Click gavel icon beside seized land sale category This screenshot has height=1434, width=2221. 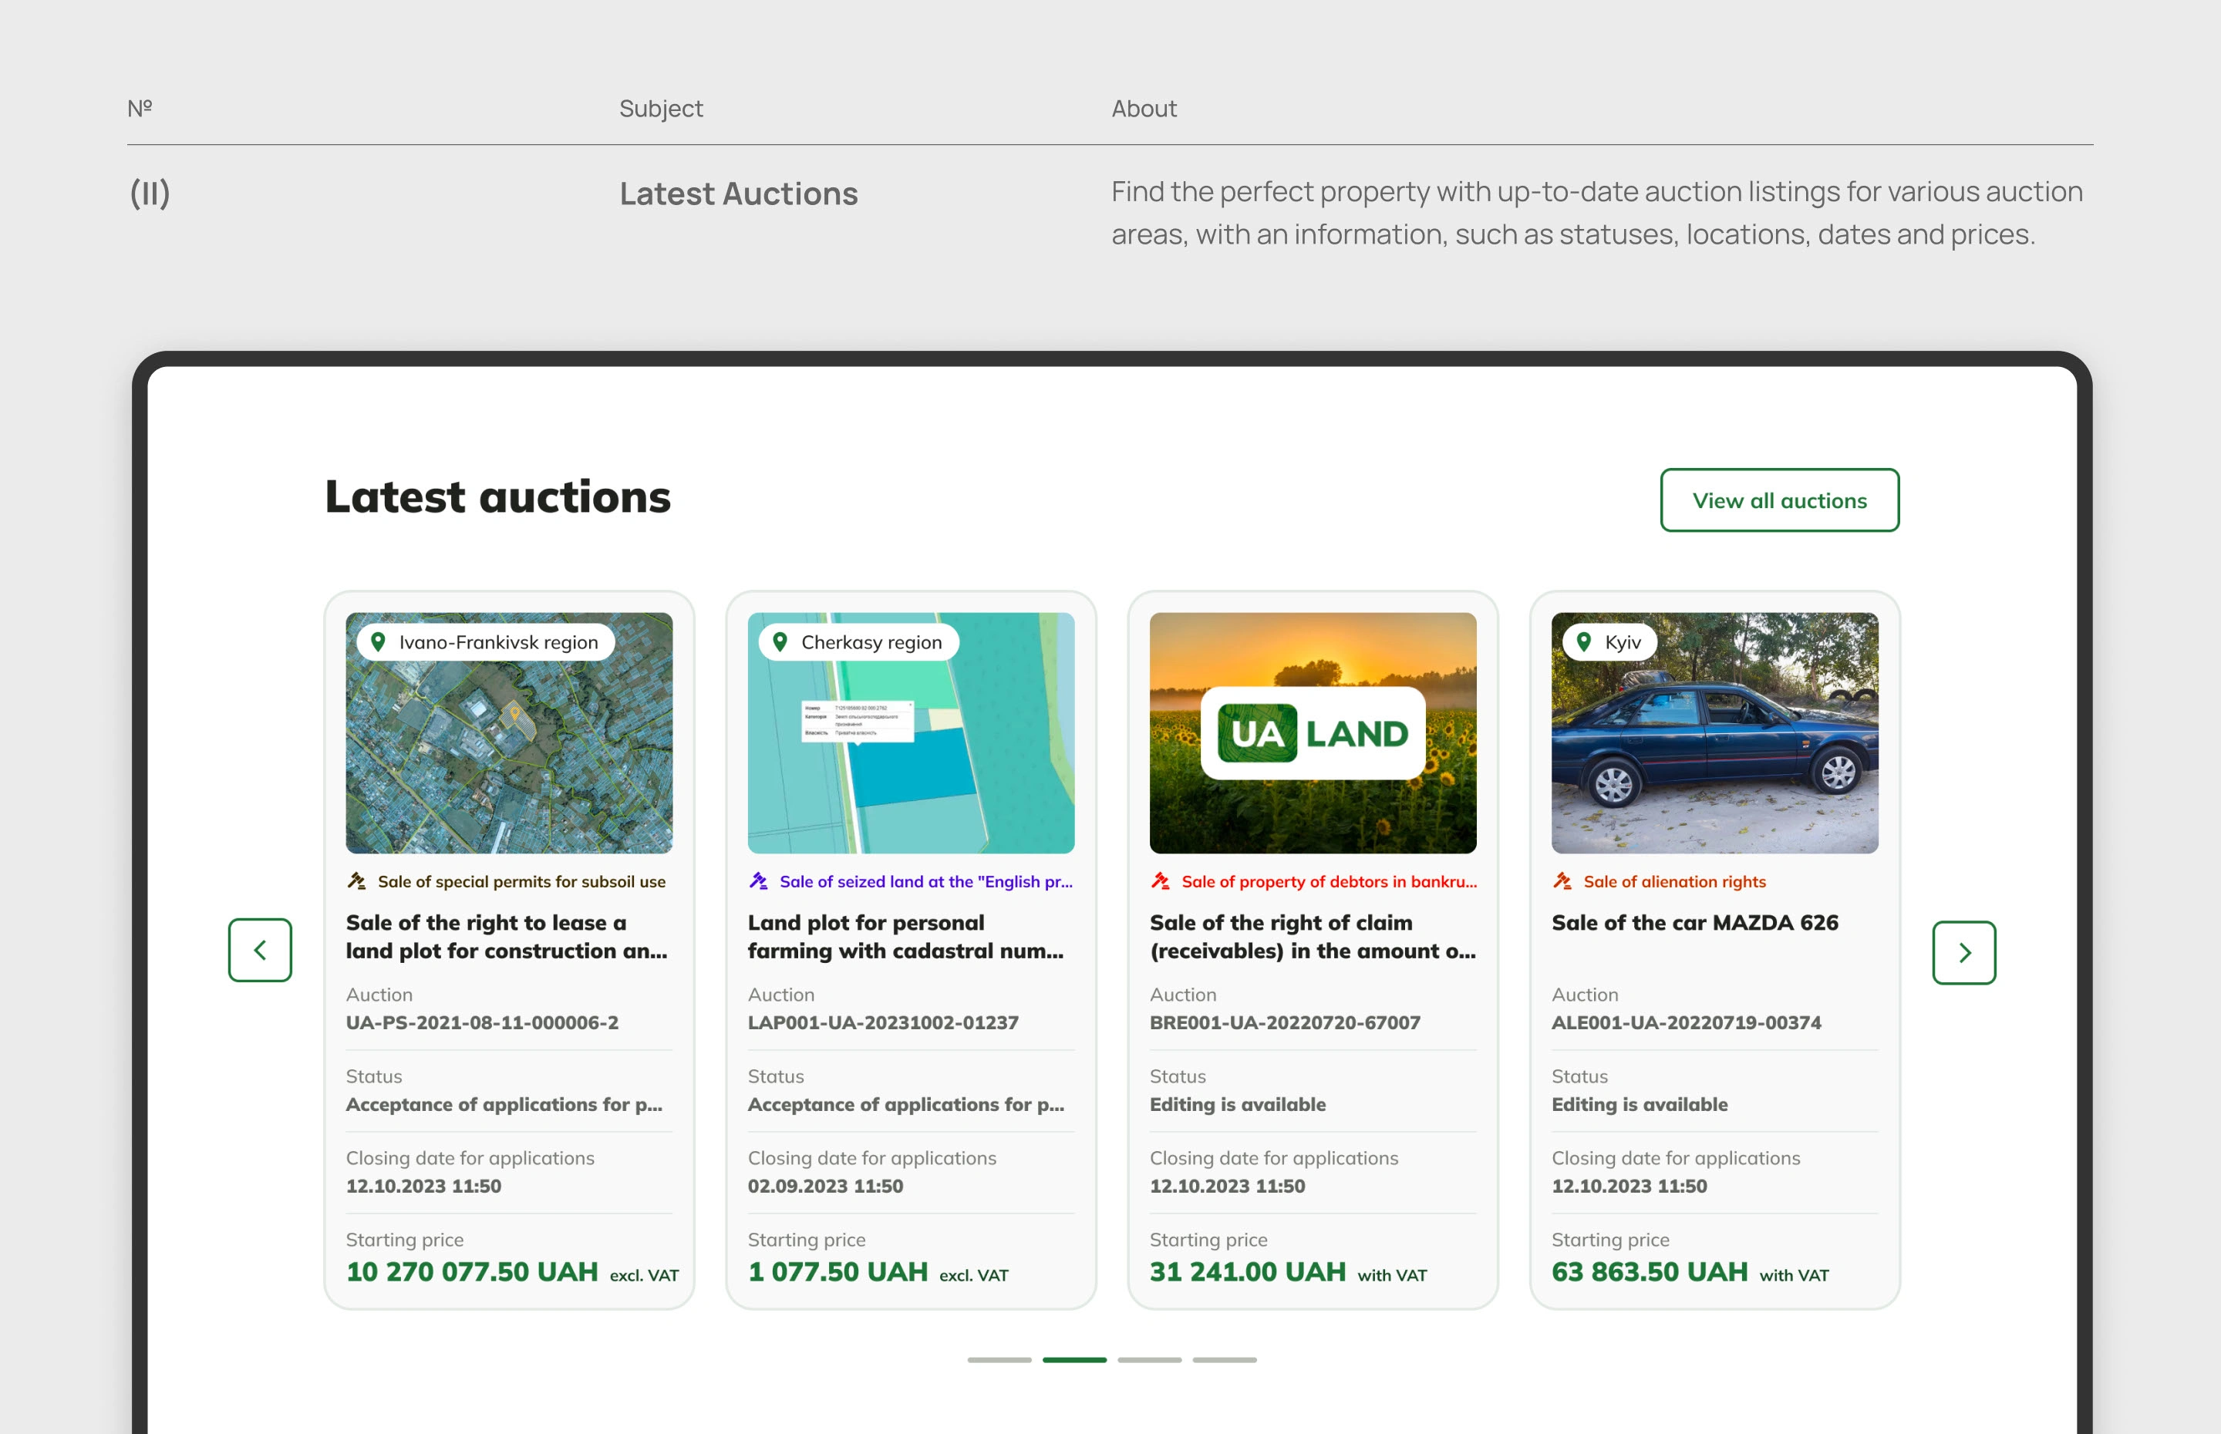[758, 881]
